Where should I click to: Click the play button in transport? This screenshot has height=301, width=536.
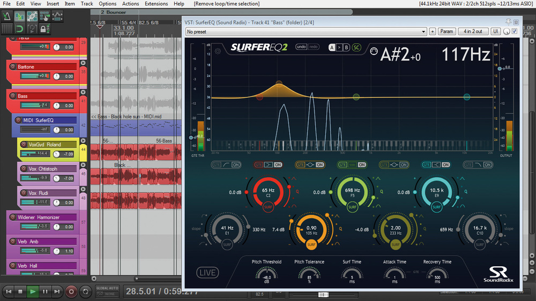tap(33, 291)
